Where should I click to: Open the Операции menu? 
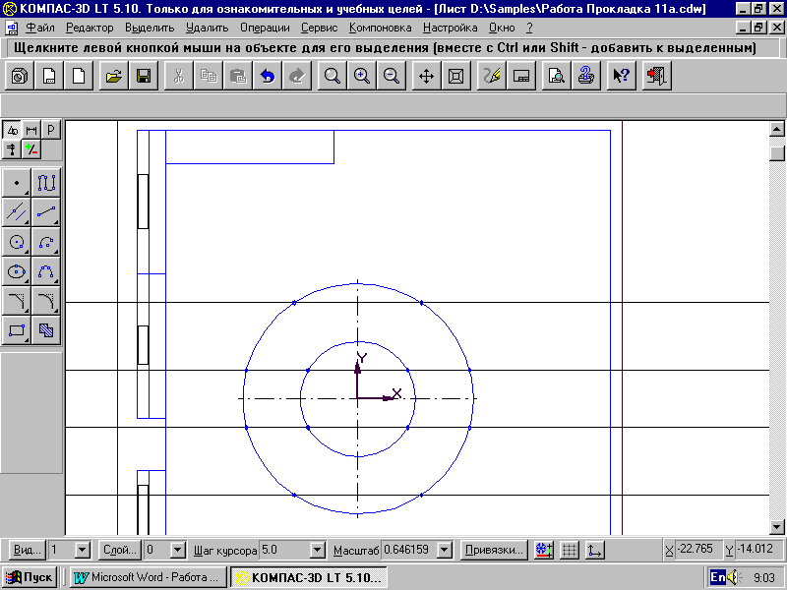pyautogui.click(x=265, y=28)
